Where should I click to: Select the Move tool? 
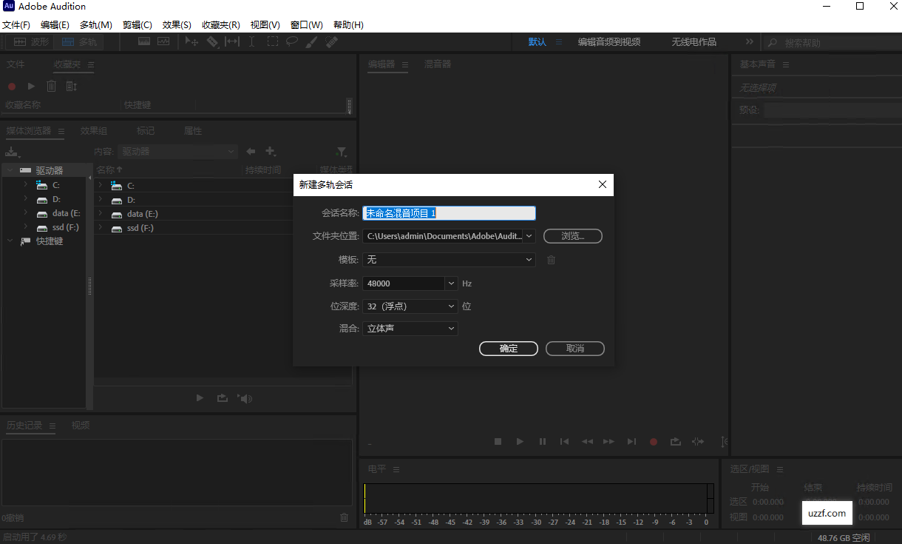(192, 41)
